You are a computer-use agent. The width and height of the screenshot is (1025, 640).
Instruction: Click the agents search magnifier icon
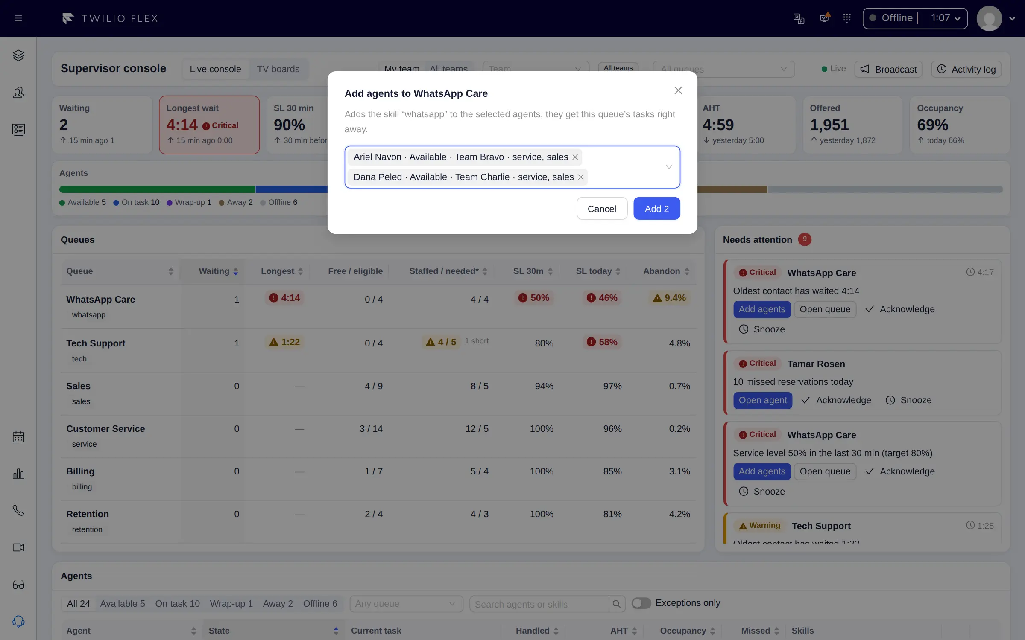617,604
